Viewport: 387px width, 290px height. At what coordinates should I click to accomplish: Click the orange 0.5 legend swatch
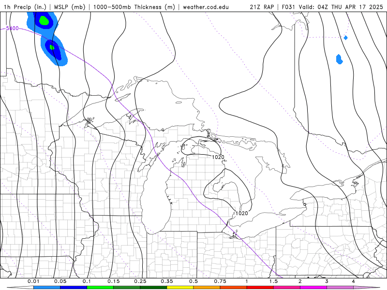click(x=207, y=288)
